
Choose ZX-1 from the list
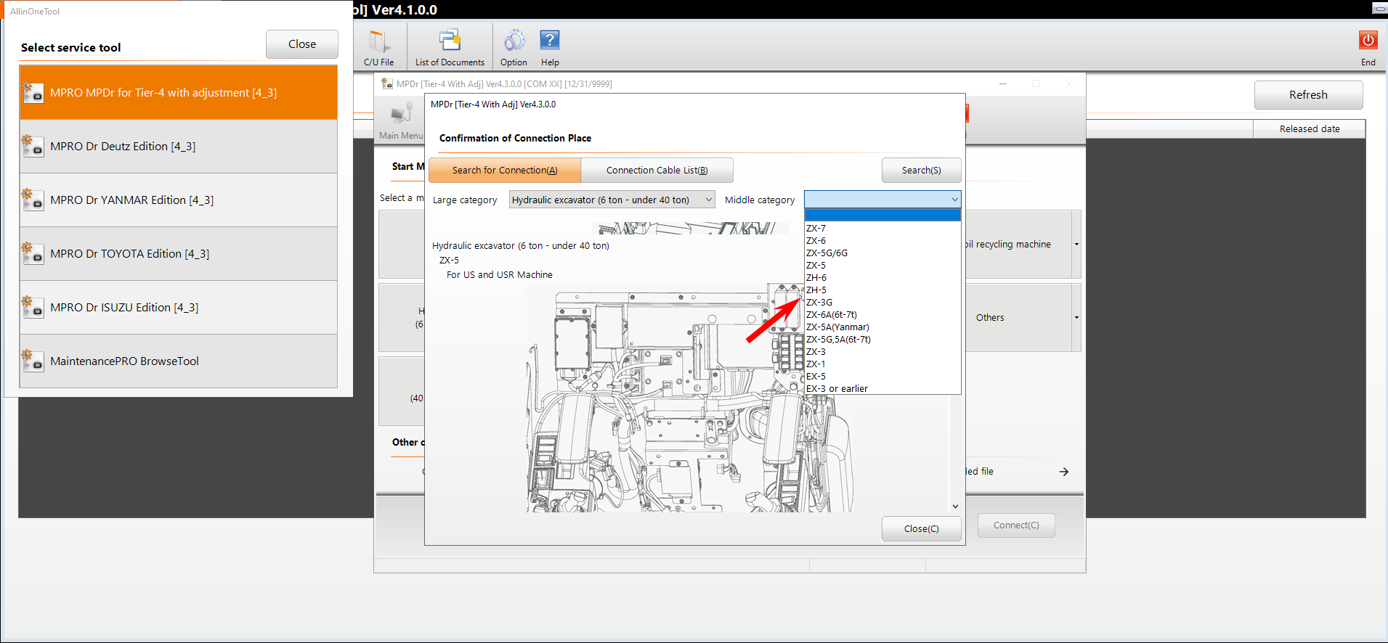coord(882,364)
